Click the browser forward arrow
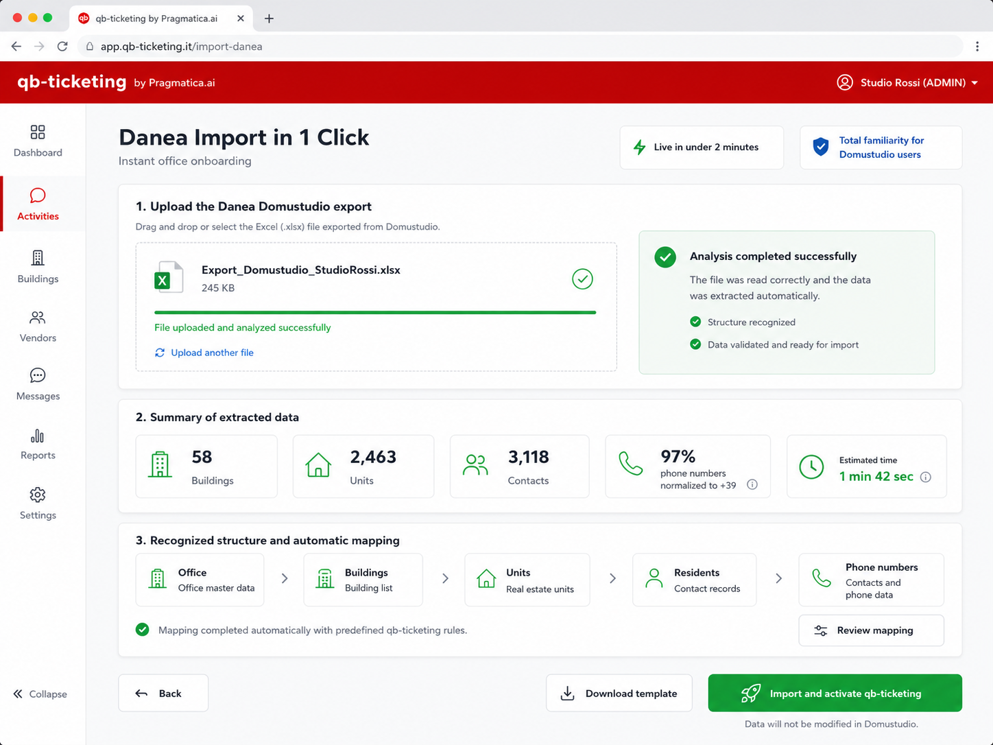Viewport: 993px width, 745px height. [x=39, y=46]
